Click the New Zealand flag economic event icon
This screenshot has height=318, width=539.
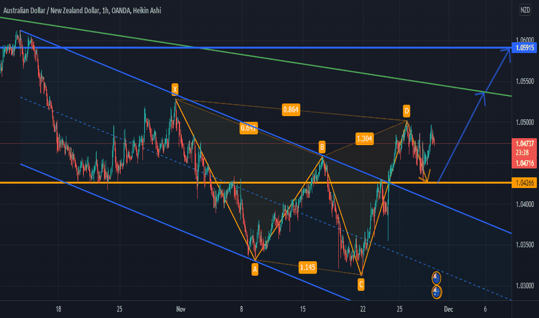[436, 278]
